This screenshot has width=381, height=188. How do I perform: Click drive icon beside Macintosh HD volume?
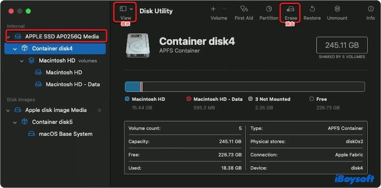coord(38,72)
